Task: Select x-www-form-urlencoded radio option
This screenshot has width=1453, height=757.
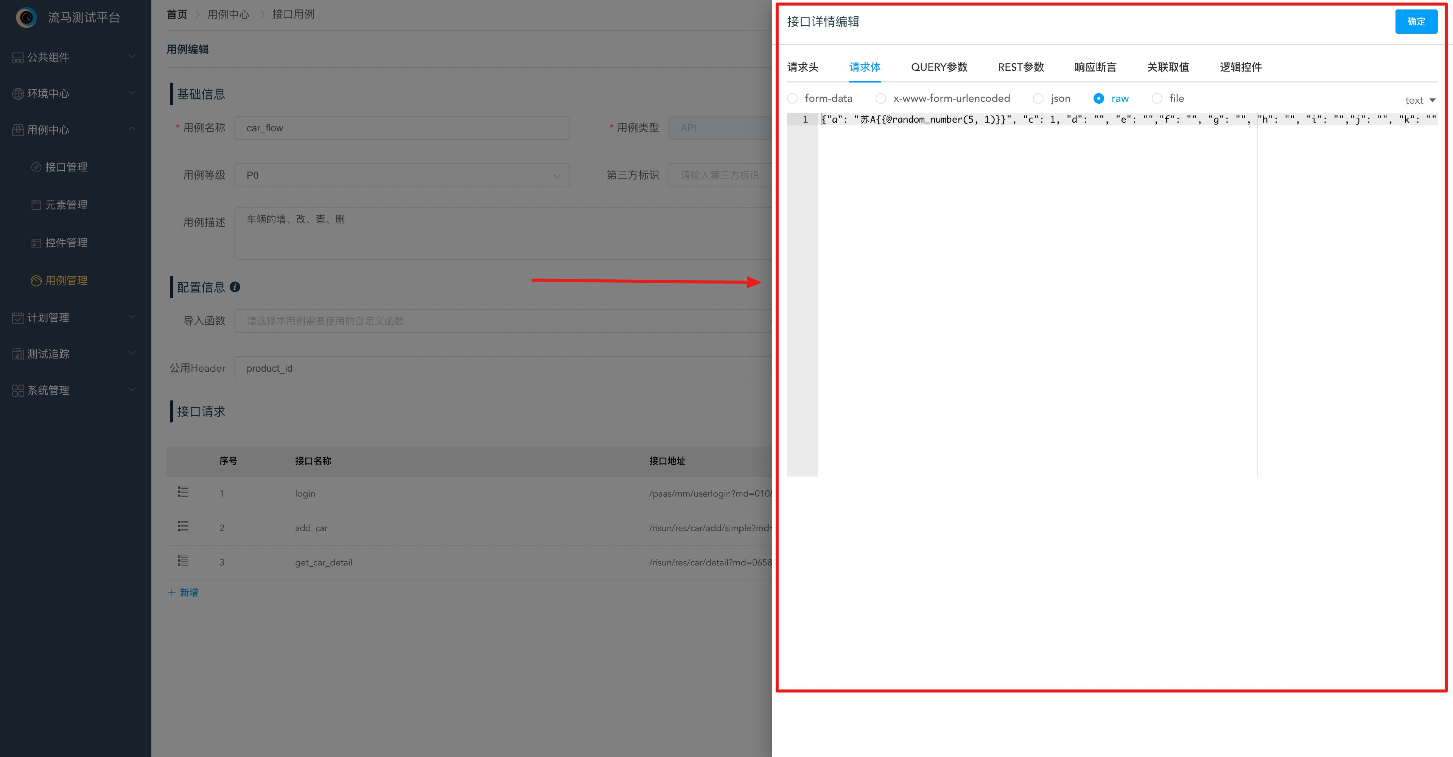Action: click(x=881, y=99)
